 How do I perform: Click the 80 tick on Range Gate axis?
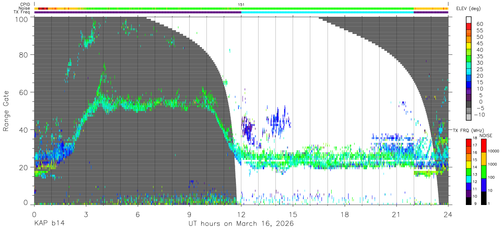tap(24, 54)
